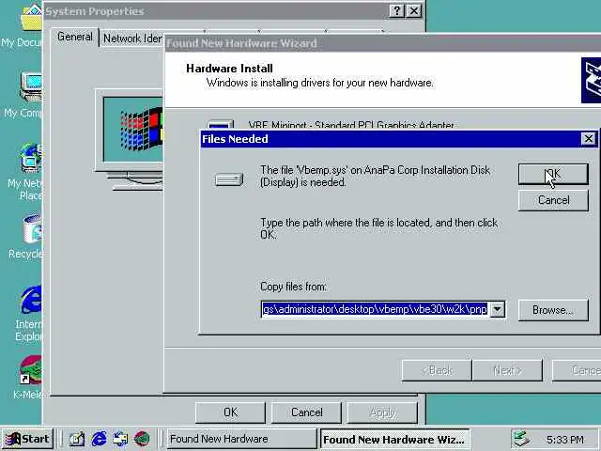601x451 pixels.
Task: Close the System Properties window
Action: [413, 11]
